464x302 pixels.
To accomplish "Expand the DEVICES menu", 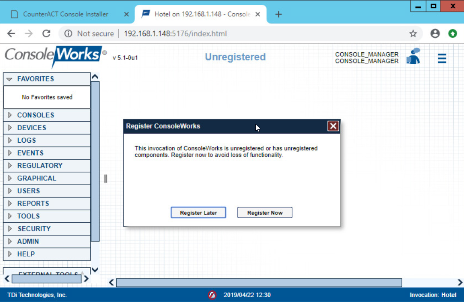I will click(47, 128).
